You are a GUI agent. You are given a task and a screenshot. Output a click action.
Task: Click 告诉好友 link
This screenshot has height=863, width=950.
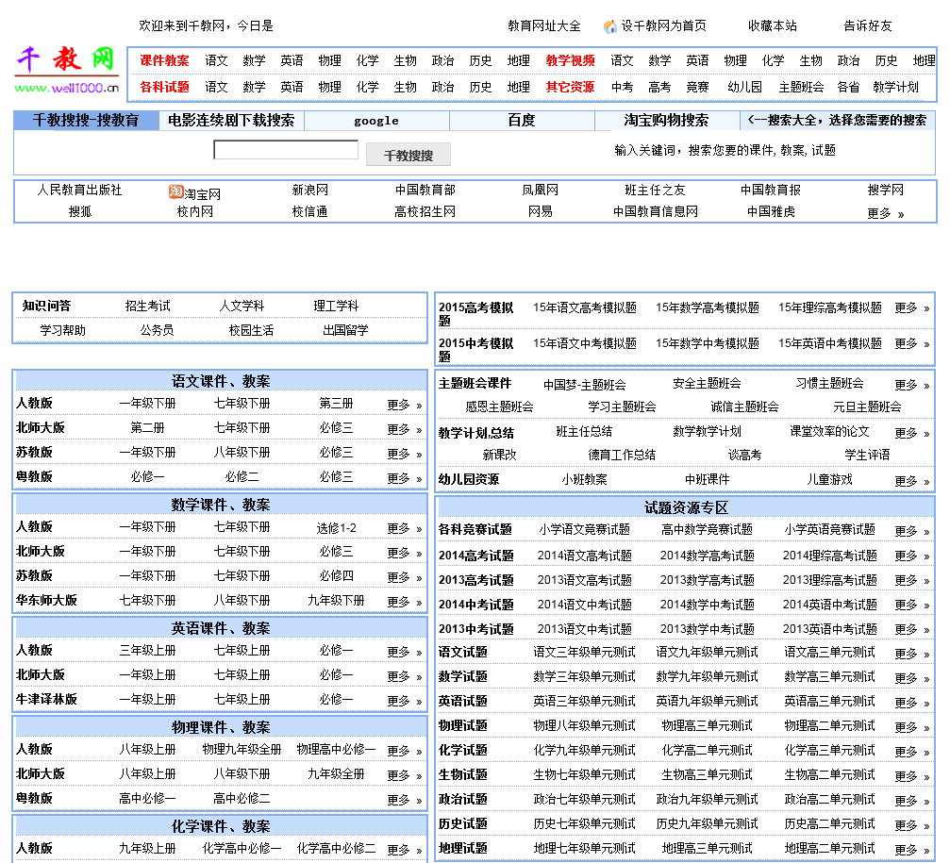tap(868, 26)
